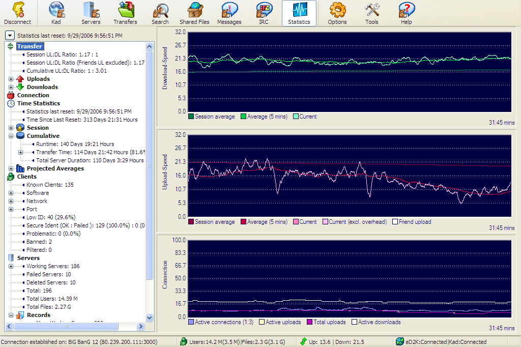Image resolution: width=521 pixels, height=347 pixels.
Task: Open the Messages window
Action: 229,13
